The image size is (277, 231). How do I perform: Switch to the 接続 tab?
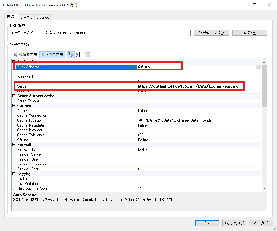click(x=11, y=17)
